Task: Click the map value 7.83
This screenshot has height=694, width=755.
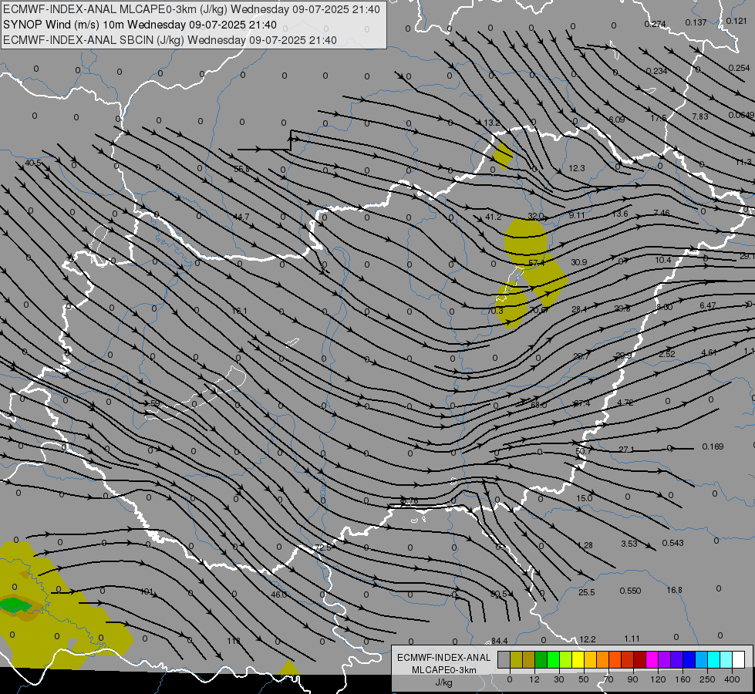Action: click(x=700, y=116)
